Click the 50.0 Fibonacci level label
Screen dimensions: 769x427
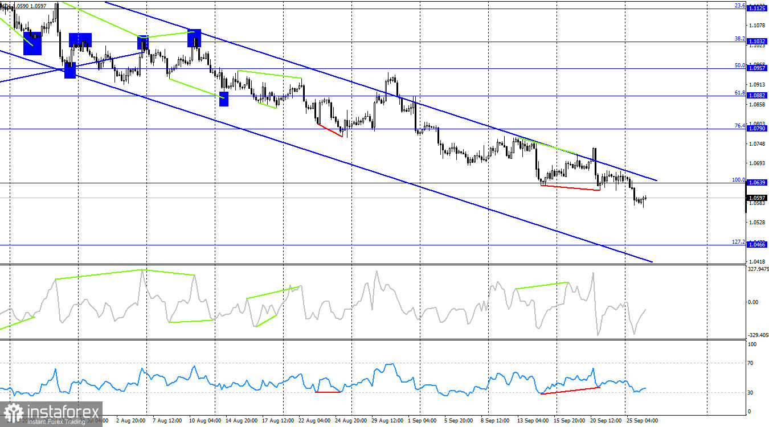(740, 65)
